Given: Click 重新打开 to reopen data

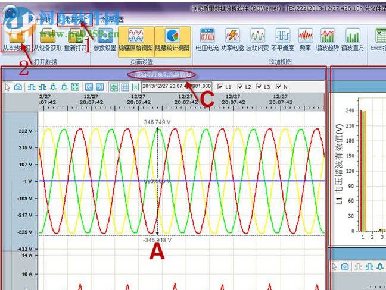Looking at the screenshot, I should [x=76, y=39].
